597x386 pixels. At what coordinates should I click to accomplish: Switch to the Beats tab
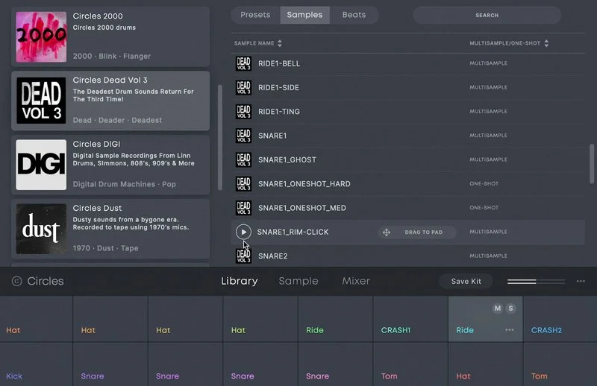(x=354, y=15)
